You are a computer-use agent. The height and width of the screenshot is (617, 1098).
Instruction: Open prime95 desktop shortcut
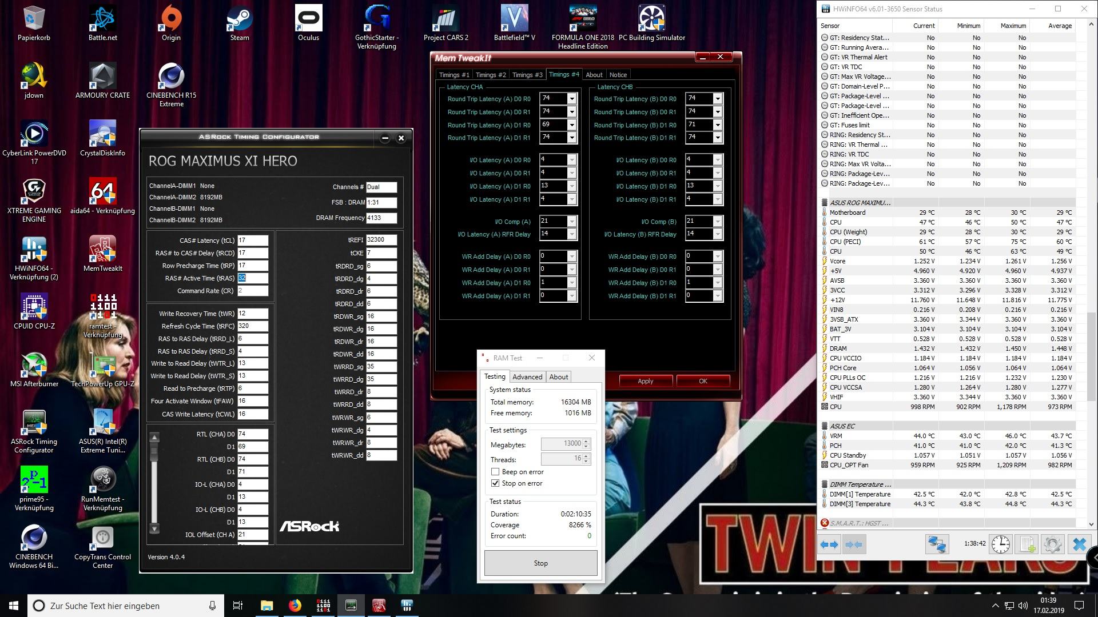34,488
